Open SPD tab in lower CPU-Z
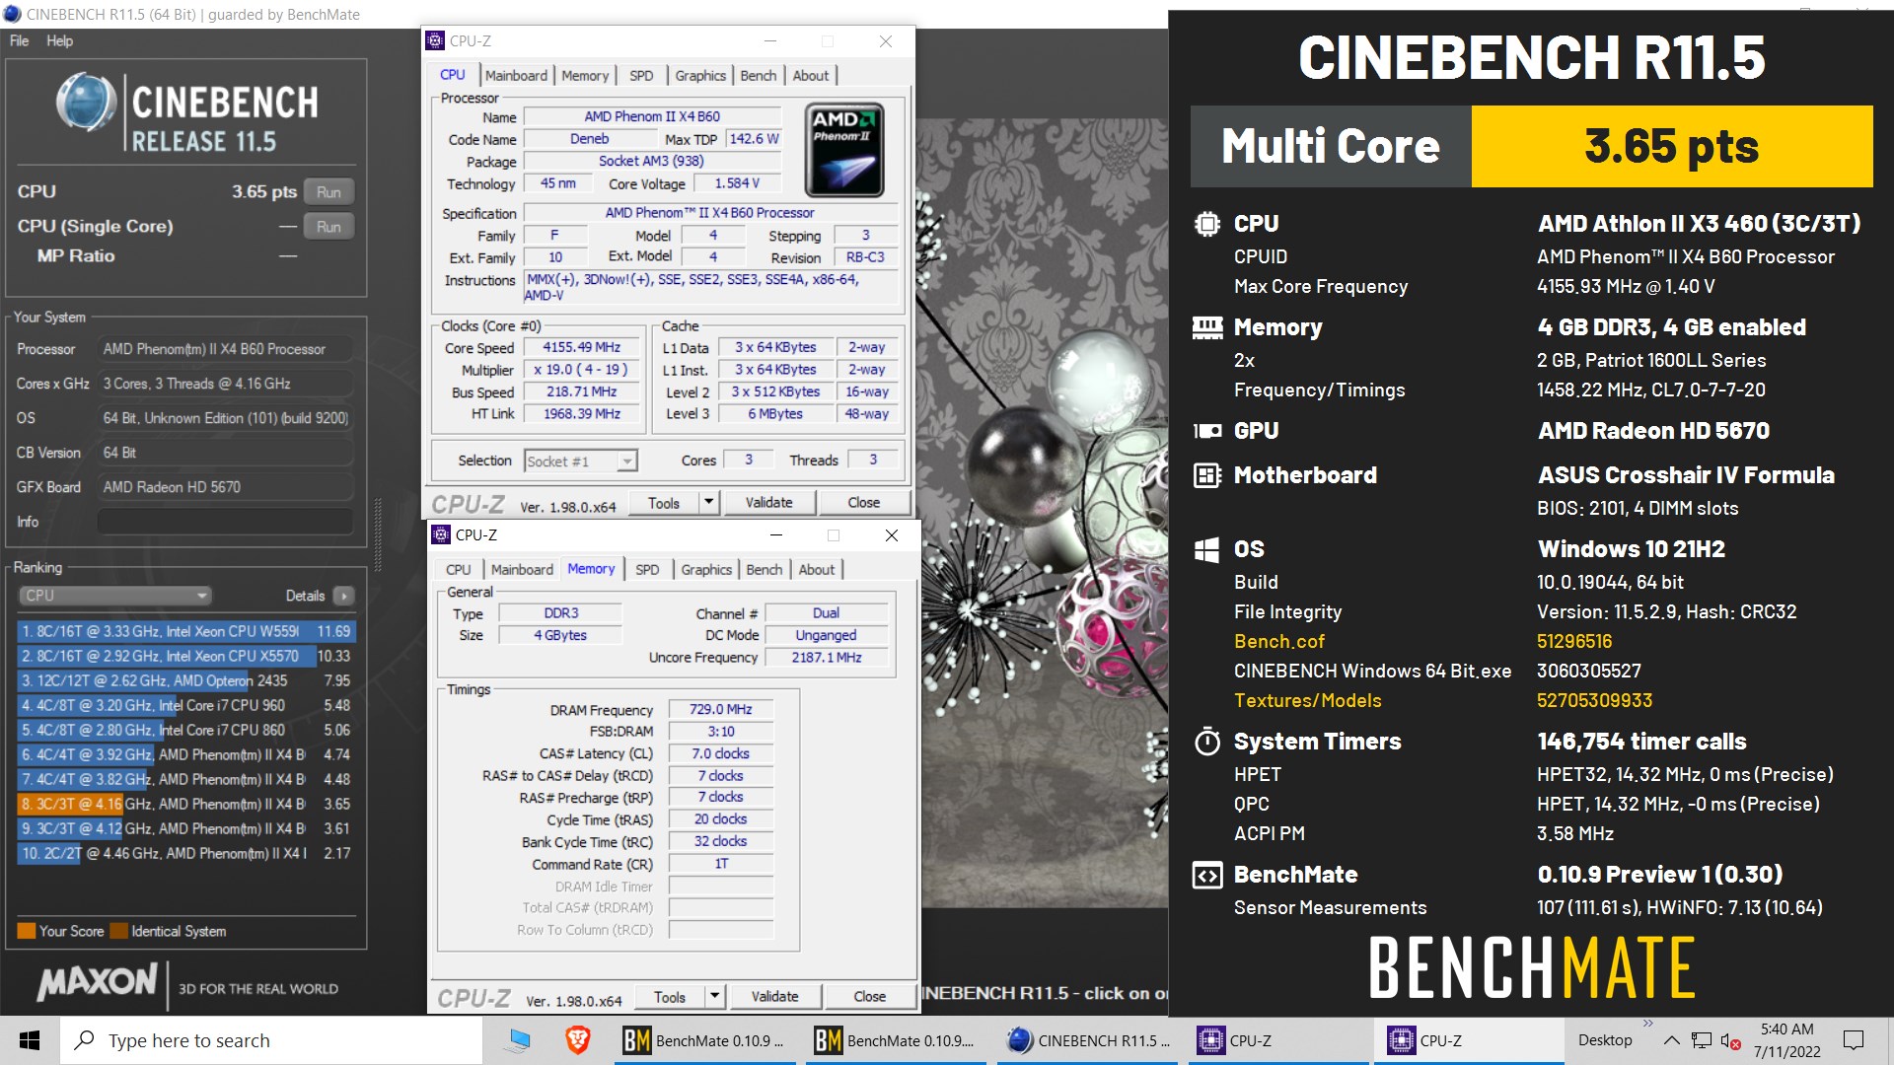The height and width of the screenshot is (1065, 1894). tap(647, 570)
